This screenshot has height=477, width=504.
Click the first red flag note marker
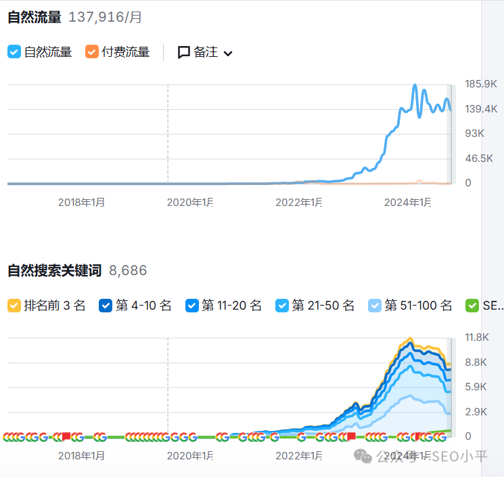pos(66,436)
